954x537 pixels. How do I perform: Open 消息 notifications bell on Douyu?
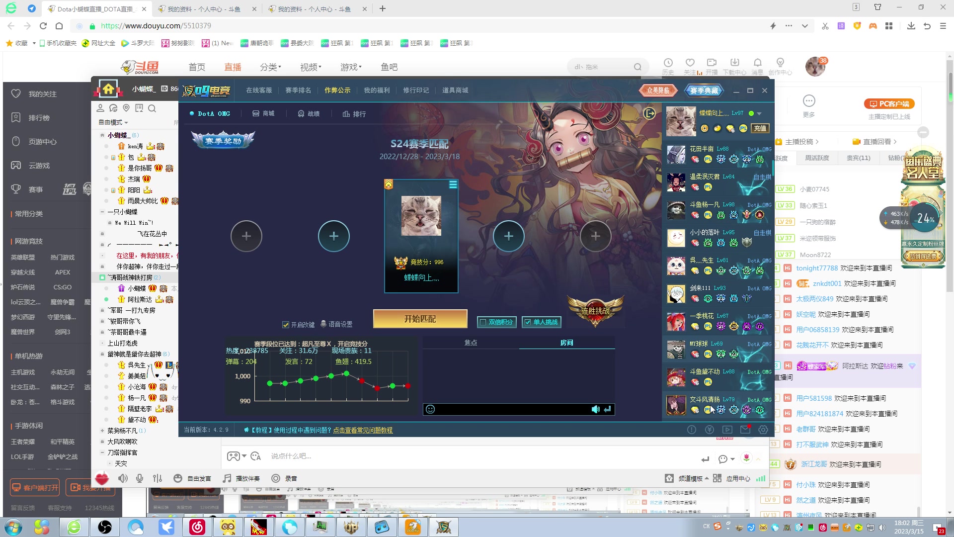pyautogui.click(x=757, y=66)
